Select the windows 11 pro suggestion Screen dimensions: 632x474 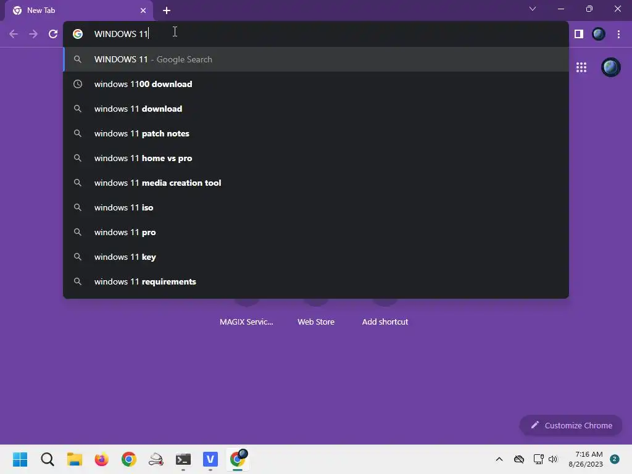(316, 232)
